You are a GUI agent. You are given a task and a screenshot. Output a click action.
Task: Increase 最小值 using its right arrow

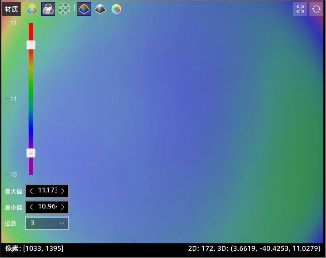tap(63, 207)
